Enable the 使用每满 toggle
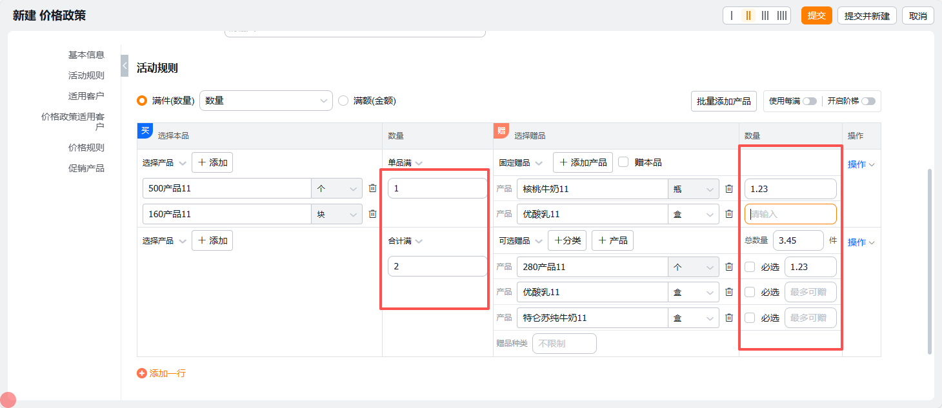Screen dimensions: 942x408 coord(808,101)
